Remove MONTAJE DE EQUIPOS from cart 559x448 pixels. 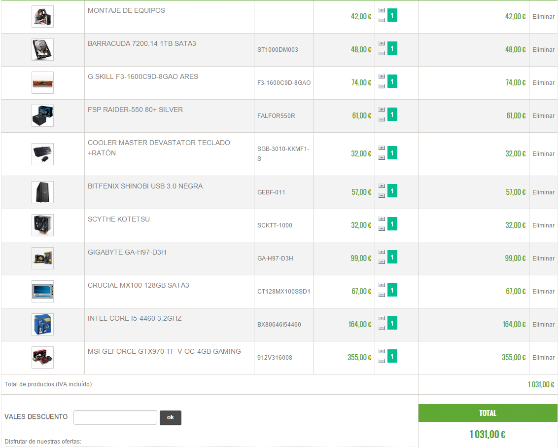pos(543,17)
